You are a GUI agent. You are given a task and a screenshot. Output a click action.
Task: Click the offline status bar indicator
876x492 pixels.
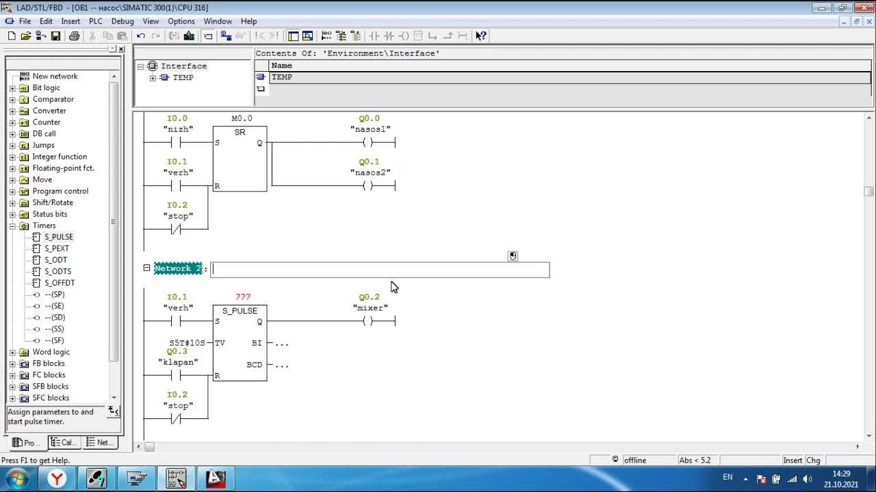(x=634, y=461)
